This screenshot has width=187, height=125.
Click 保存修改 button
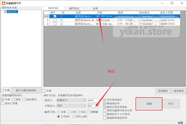(178, 91)
